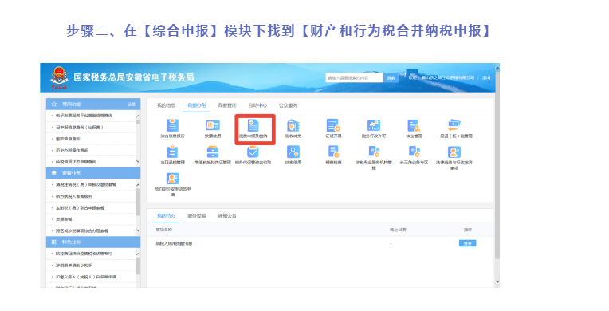Open the 法律追责与行政救济事项 icon

pos(454,152)
